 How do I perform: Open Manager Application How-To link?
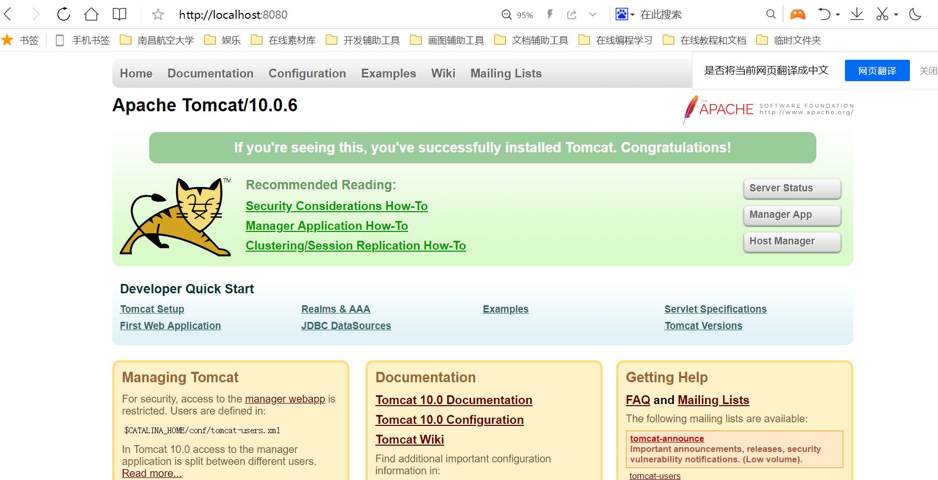coord(327,226)
